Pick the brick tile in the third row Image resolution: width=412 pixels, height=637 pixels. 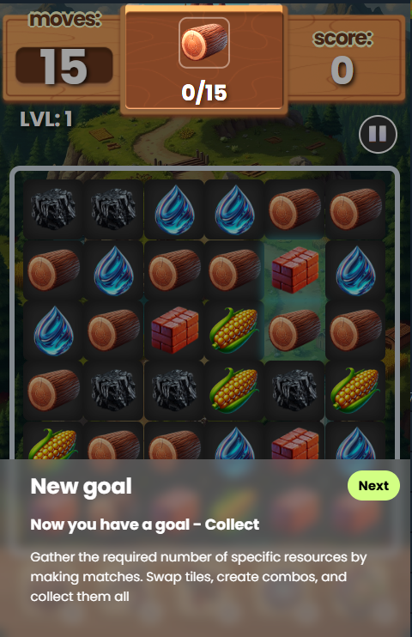(x=174, y=330)
